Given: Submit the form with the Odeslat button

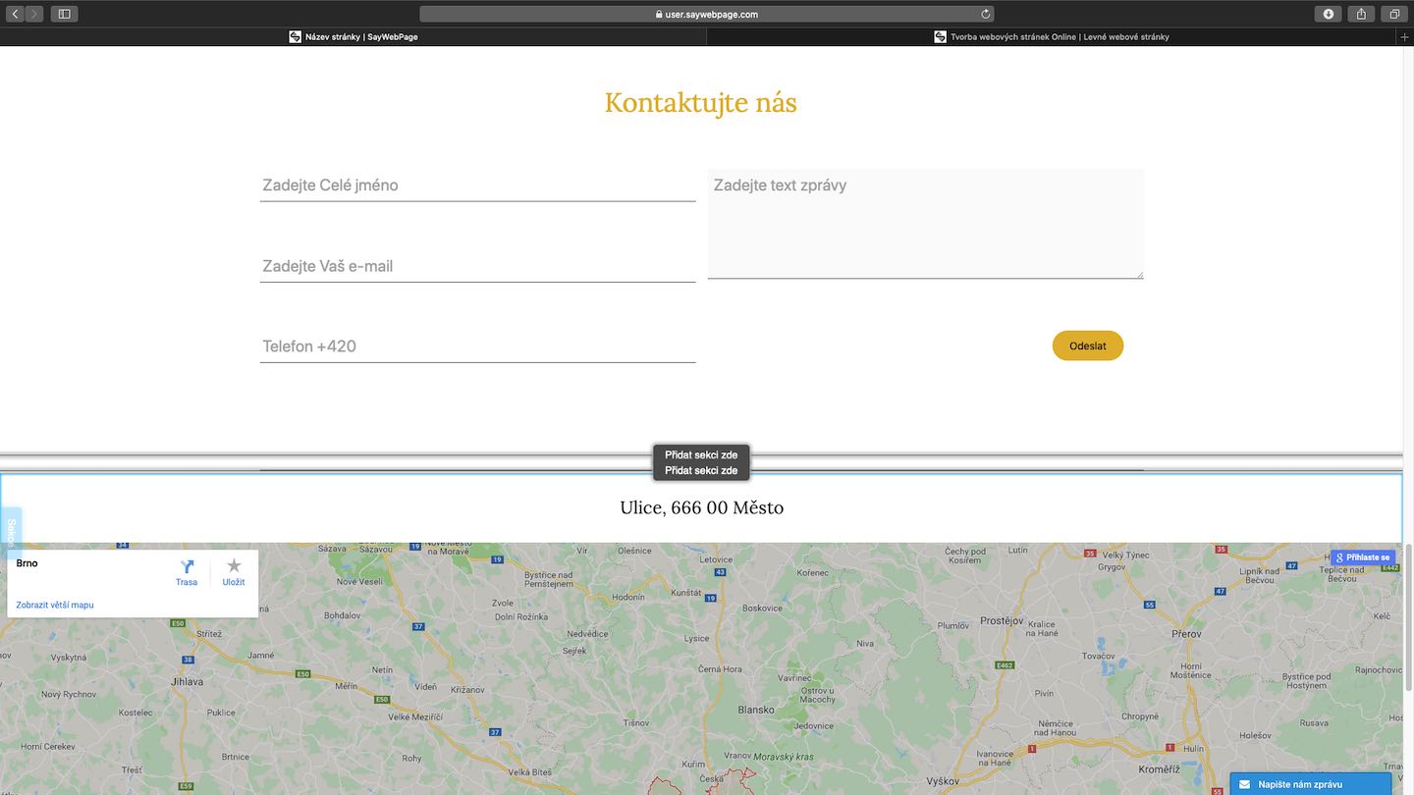Looking at the screenshot, I should 1088,345.
